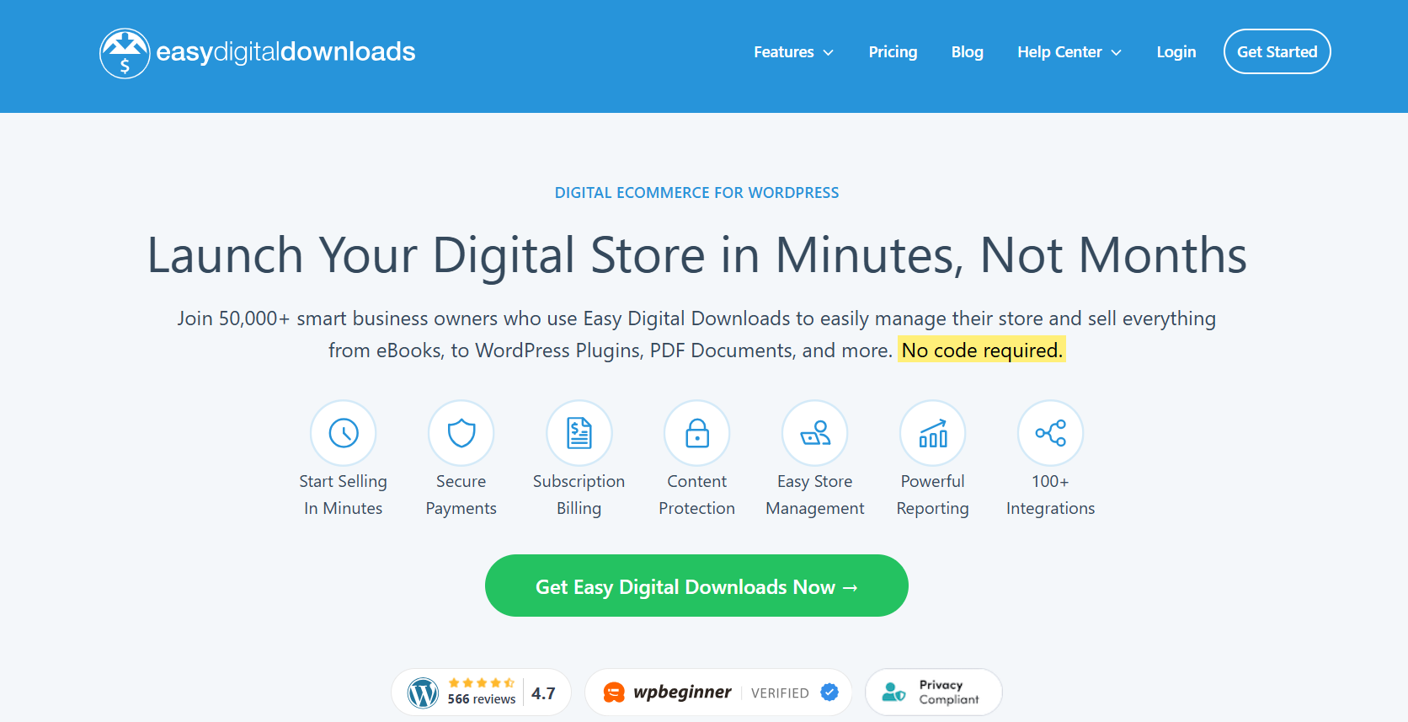
Task: Open the Pricing page
Action: (x=893, y=52)
